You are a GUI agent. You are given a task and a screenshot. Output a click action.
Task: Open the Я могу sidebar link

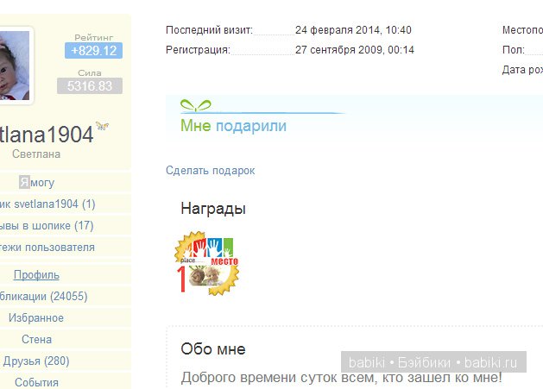coord(37,182)
